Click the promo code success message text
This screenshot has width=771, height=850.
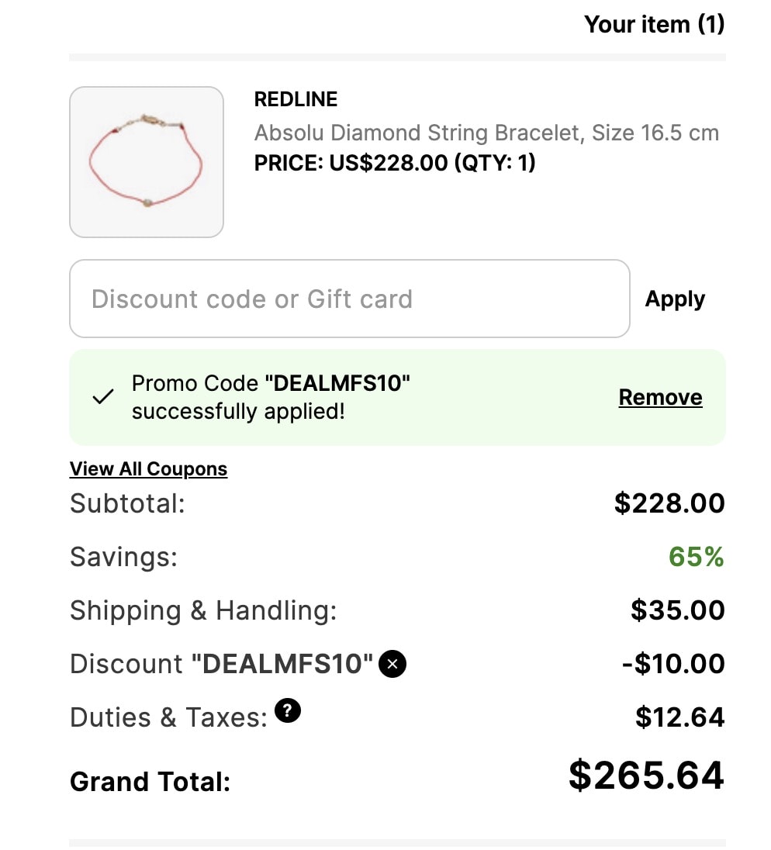[271, 397]
